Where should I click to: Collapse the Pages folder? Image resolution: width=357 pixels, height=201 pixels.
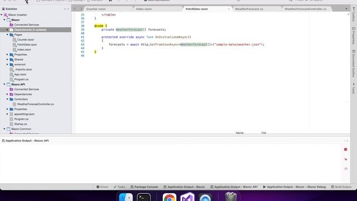[7, 35]
